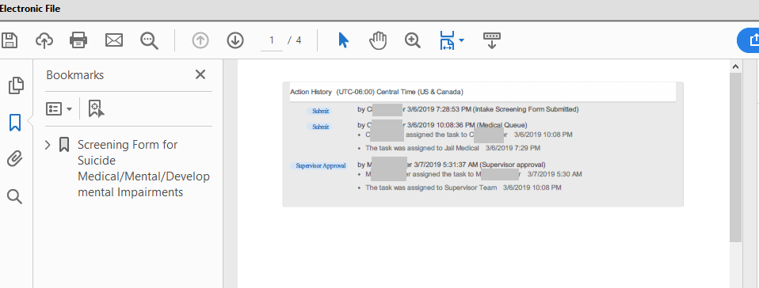
Task: Click the Action History heading text
Action: tap(311, 92)
